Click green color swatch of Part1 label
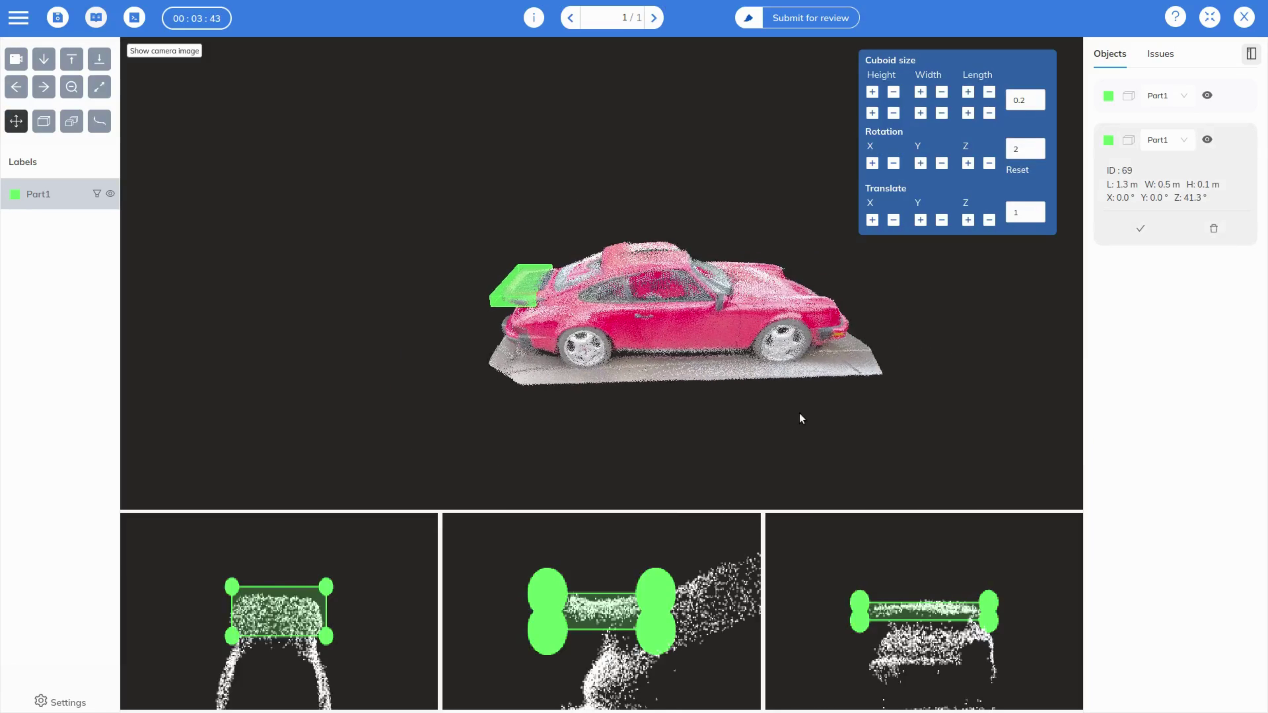Viewport: 1268px width, 713px height. coord(15,194)
